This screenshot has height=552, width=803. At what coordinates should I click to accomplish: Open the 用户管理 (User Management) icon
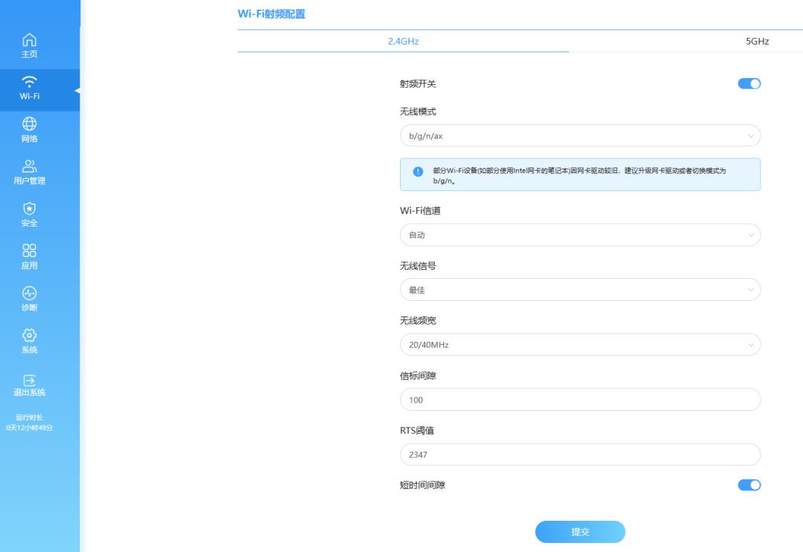pyautogui.click(x=28, y=170)
